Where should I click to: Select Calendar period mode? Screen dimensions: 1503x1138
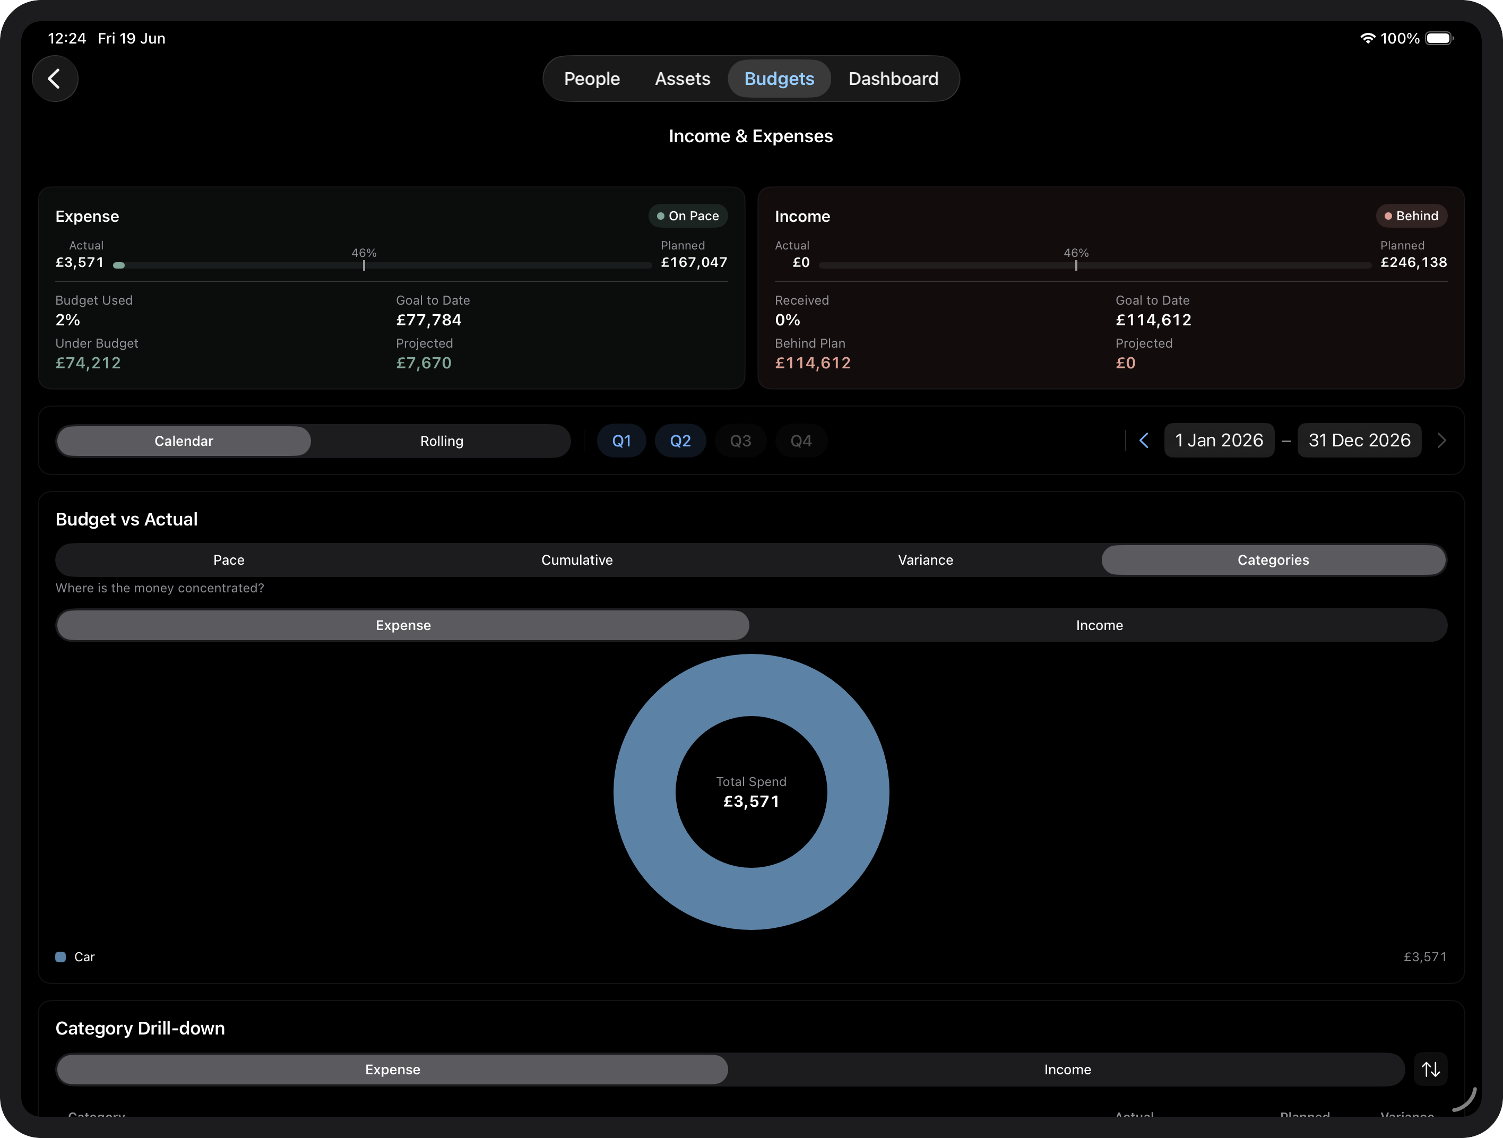[x=184, y=441]
